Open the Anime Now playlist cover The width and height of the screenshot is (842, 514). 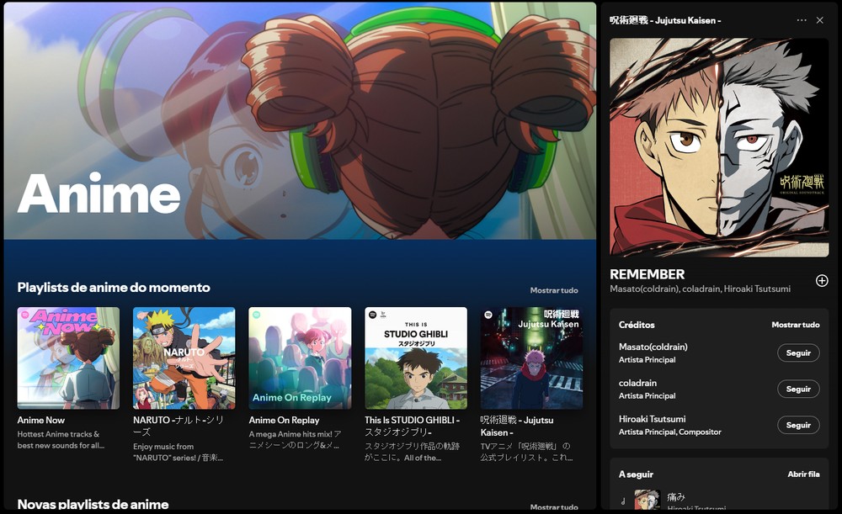coord(68,358)
